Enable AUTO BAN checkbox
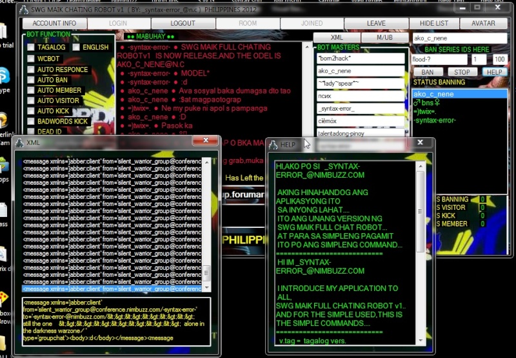The width and height of the screenshot is (516, 358). click(31, 80)
